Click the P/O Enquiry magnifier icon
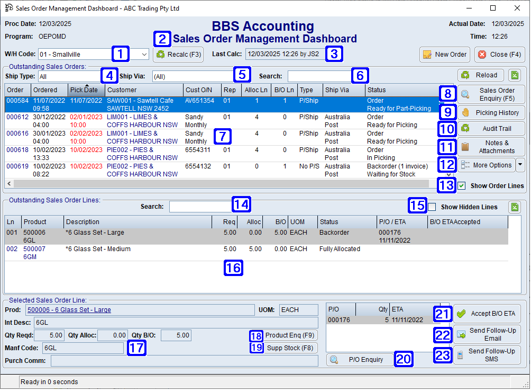 [x=334, y=359]
